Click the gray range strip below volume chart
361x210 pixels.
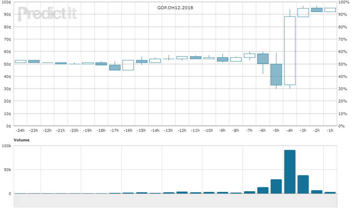tap(175, 201)
